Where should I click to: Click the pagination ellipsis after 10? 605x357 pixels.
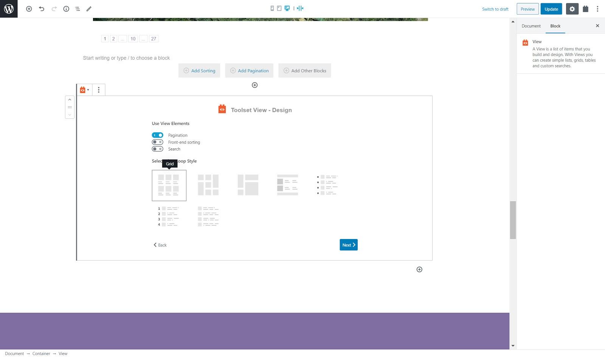pos(143,39)
